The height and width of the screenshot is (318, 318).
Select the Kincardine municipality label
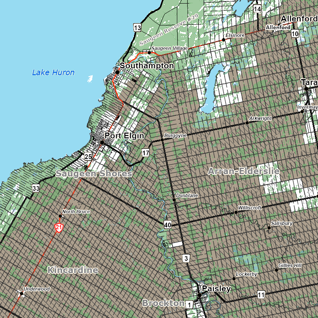pos(72,270)
